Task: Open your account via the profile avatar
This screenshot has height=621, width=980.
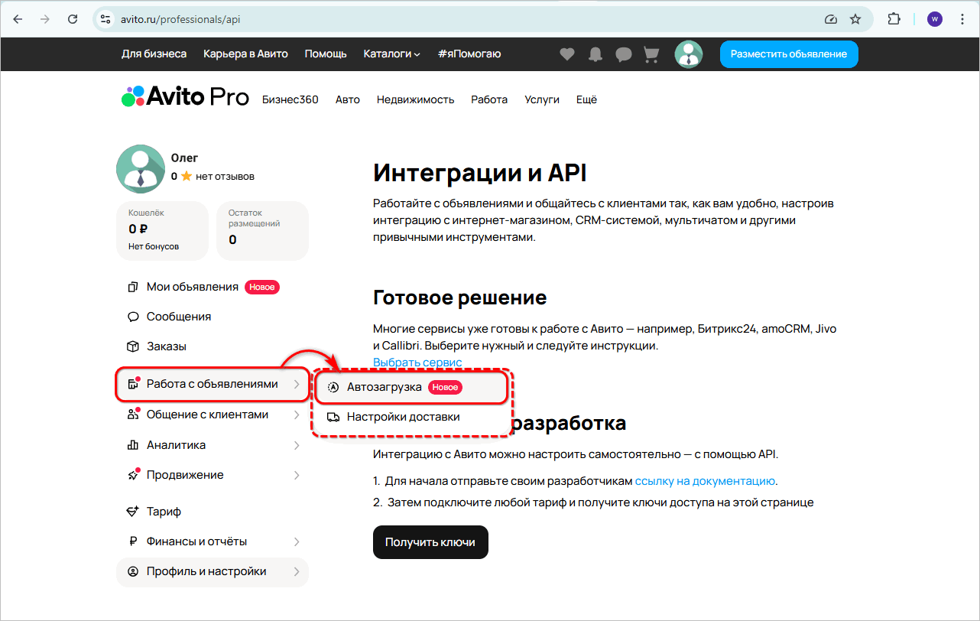Action: coord(688,54)
